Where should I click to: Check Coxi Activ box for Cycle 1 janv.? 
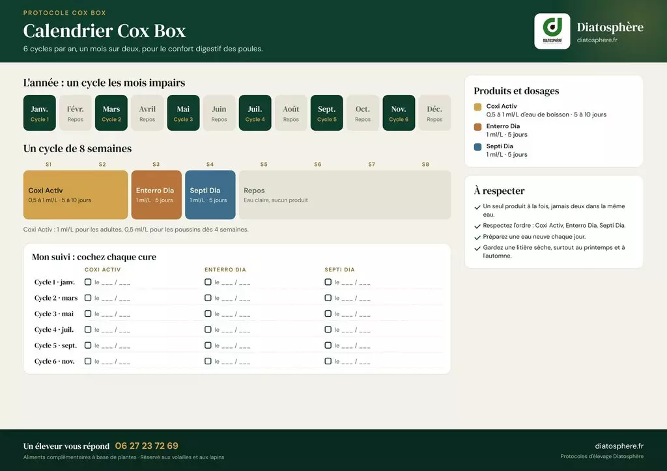88,282
